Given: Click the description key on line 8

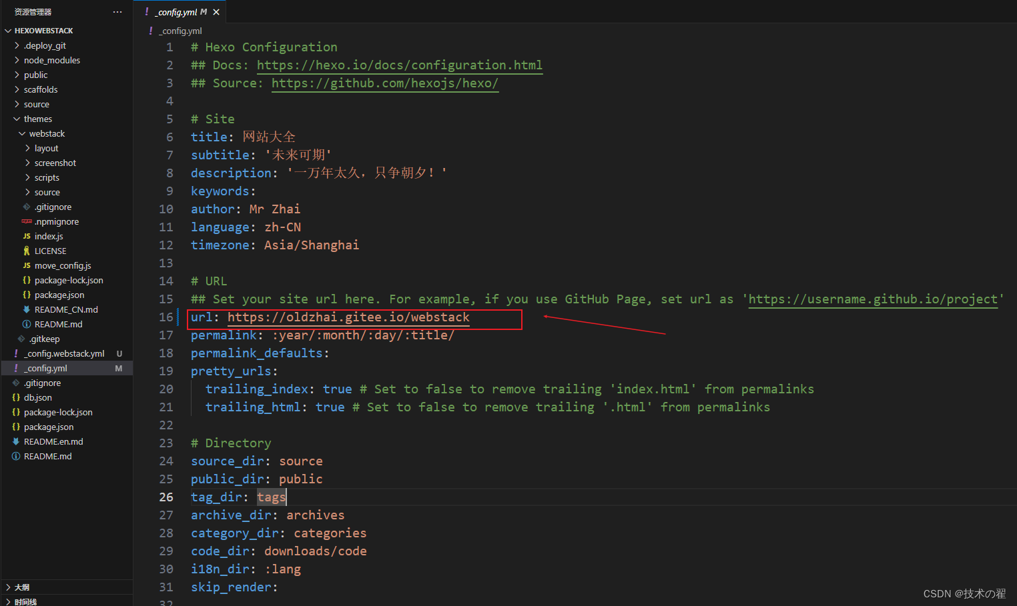Looking at the screenshot, I should 231,173.
